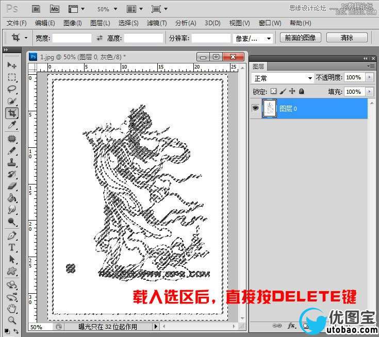Click the 分辨率 resolution input field

pyautogui.click(x=211, y=38)
